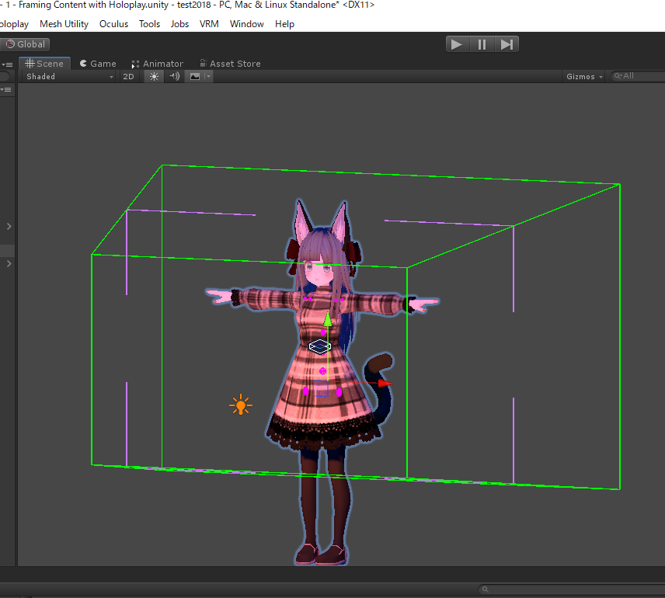Open the Window menu

coord(247,24)
